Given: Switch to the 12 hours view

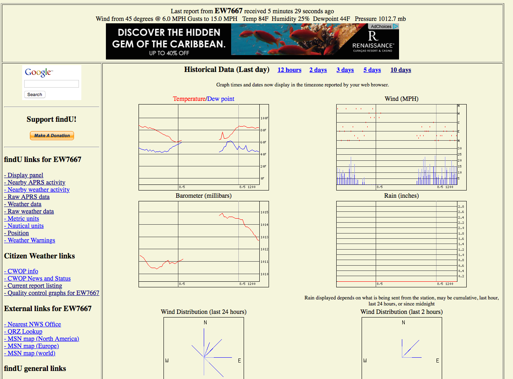Looking at the screenshot, I should (x=289, y=70).
